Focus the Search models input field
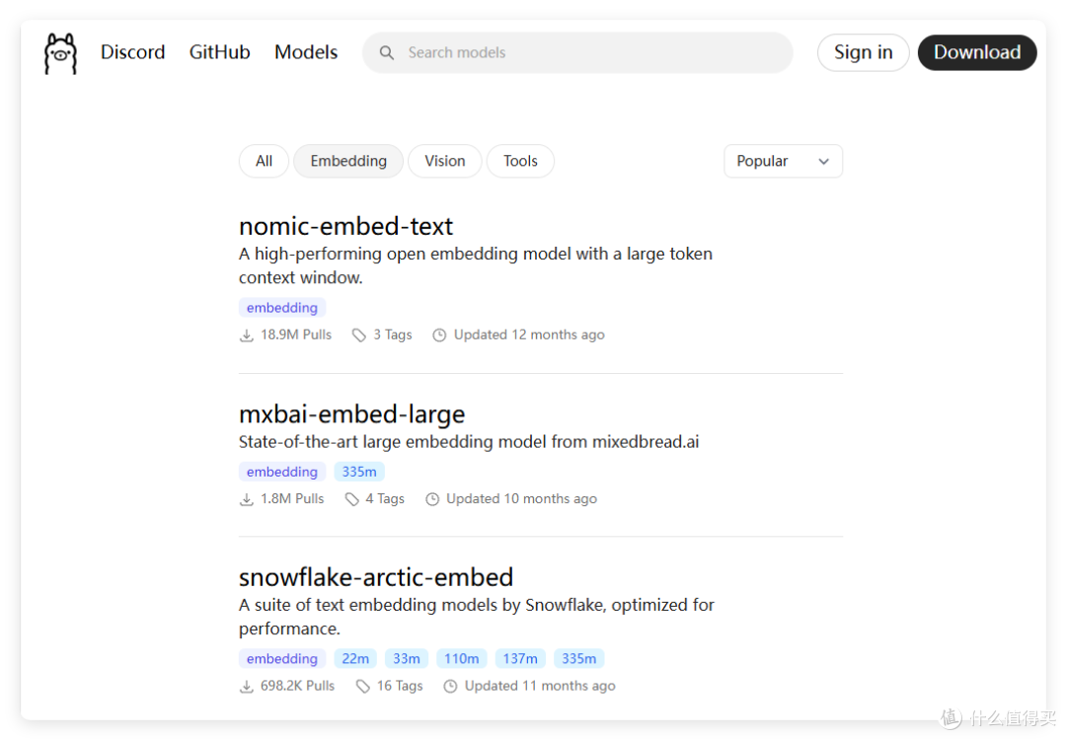This screenshot has width=1066, height=740. [577, 52]
